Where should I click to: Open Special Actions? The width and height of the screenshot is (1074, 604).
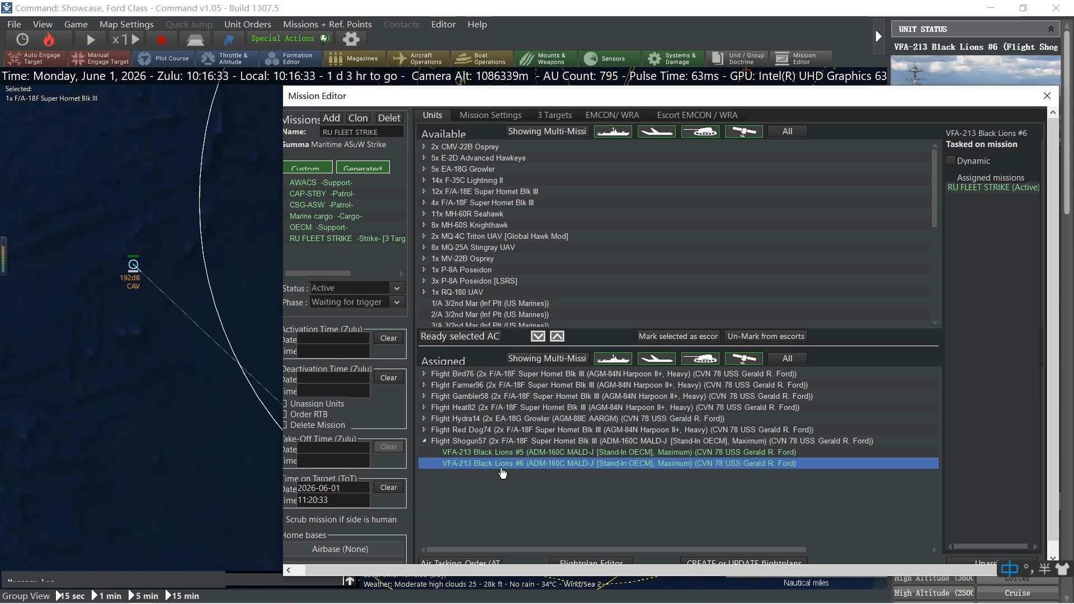point(290,38)
